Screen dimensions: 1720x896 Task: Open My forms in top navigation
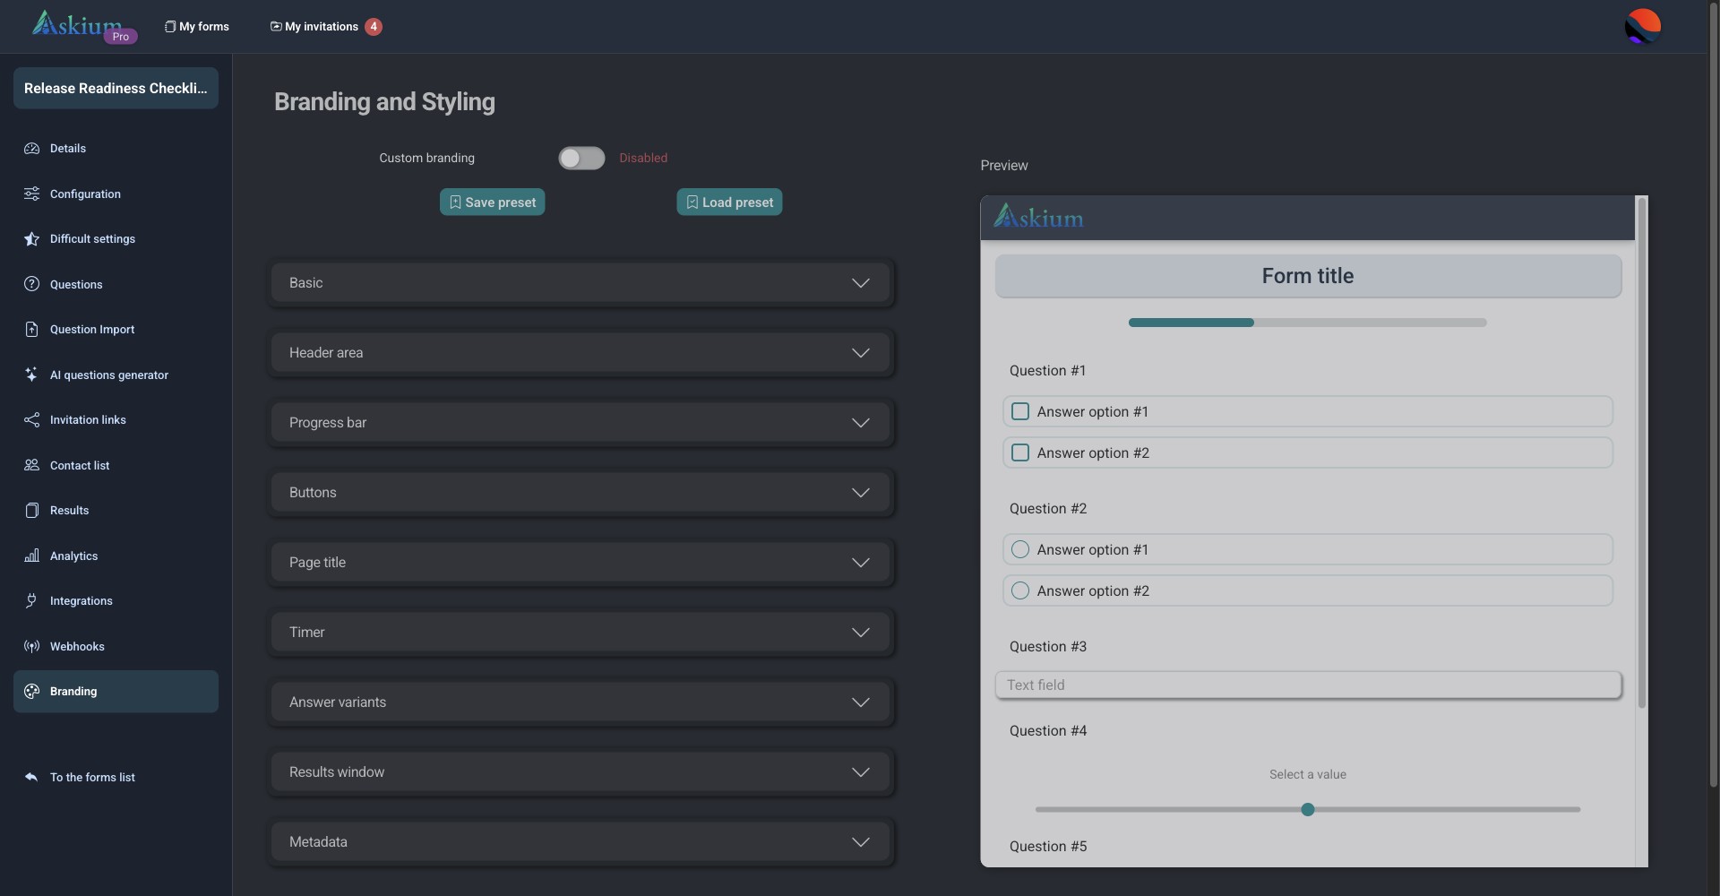(197, 27)
